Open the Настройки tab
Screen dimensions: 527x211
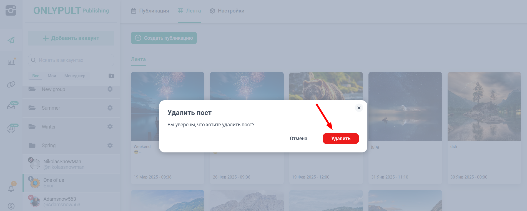227,11
